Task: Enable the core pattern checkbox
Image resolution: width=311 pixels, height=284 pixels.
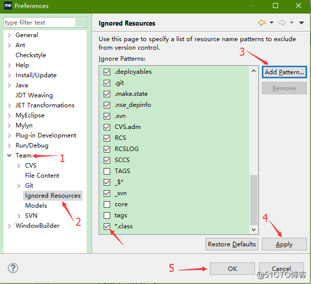Action: tap(107, 204)
